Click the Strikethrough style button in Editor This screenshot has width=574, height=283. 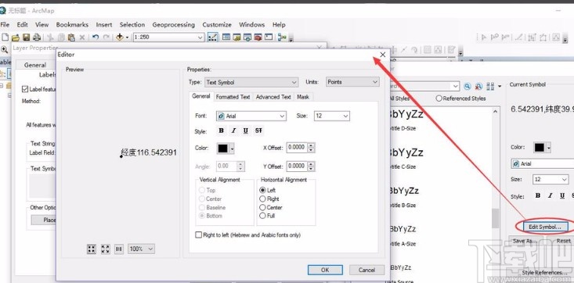click(258, 131)
